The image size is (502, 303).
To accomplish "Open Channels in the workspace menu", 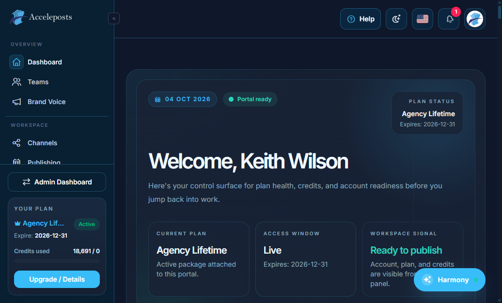I will coord(42,143).
